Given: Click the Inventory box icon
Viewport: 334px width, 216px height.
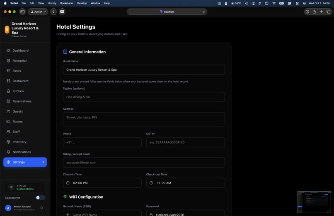Looking at the screenshot, I should (8, 142).
